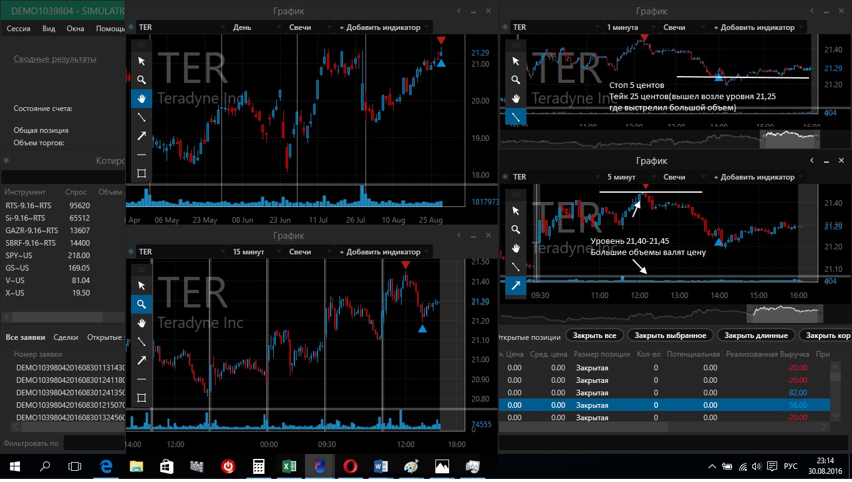Select zoom tool in 1 минута chart
The height and width of the screenshot is (482, 852).
pos(516,80)
